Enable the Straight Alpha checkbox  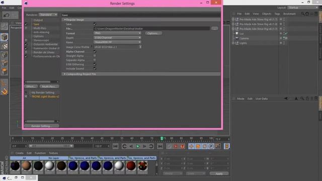click(x=95, y=56)
